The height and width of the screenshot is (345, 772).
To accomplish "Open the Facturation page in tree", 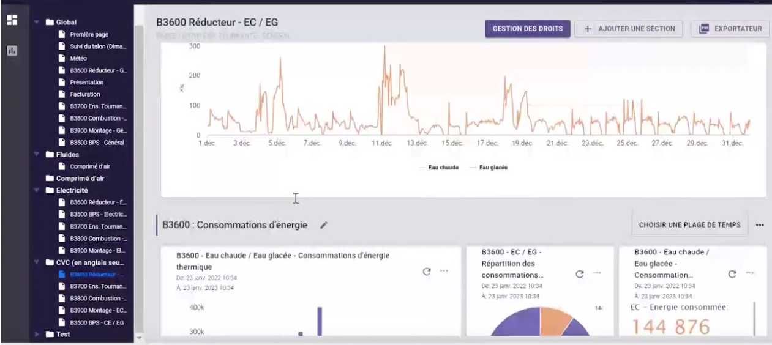I will [84, 94].
